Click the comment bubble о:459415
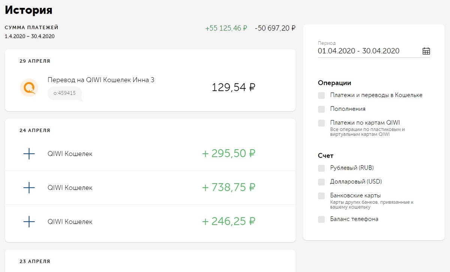The width and height of the screenshot is (450, 272). [x=64, y=93]
